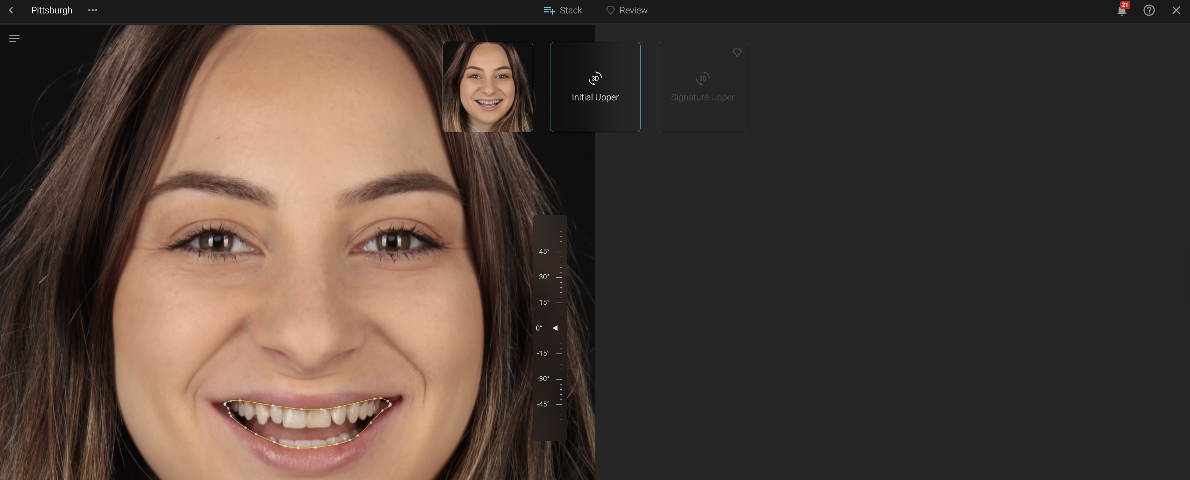Image resolution: width=1190 pixels, height=480 pixels.
Task: Switch to the Review tab
Action: pyautogui.click(x=626, y=10)
